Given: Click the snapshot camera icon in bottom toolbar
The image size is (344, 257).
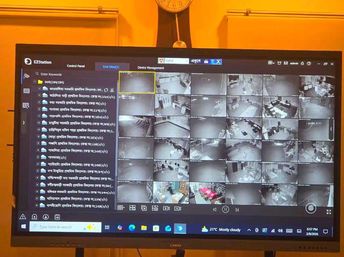Looking at the screenshot, I should (155, 208).
